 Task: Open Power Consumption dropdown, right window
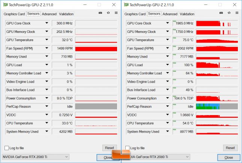click(x=167, y=98)
